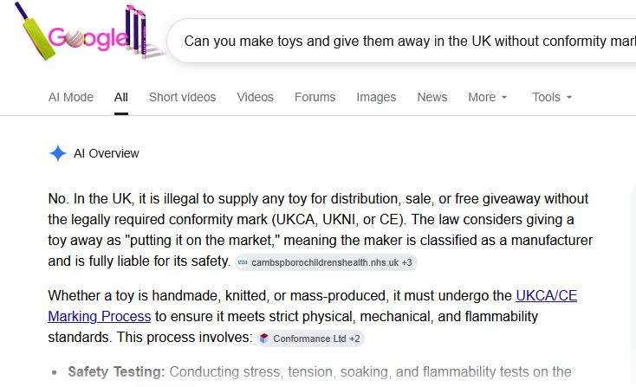This screenshot has height=387, width=636.
Task: Open the Short videos tab
Action: tap(182, 97)
